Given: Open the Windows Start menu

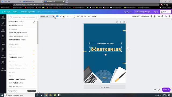Looking at the screenshot, I should tap(2, 95).
